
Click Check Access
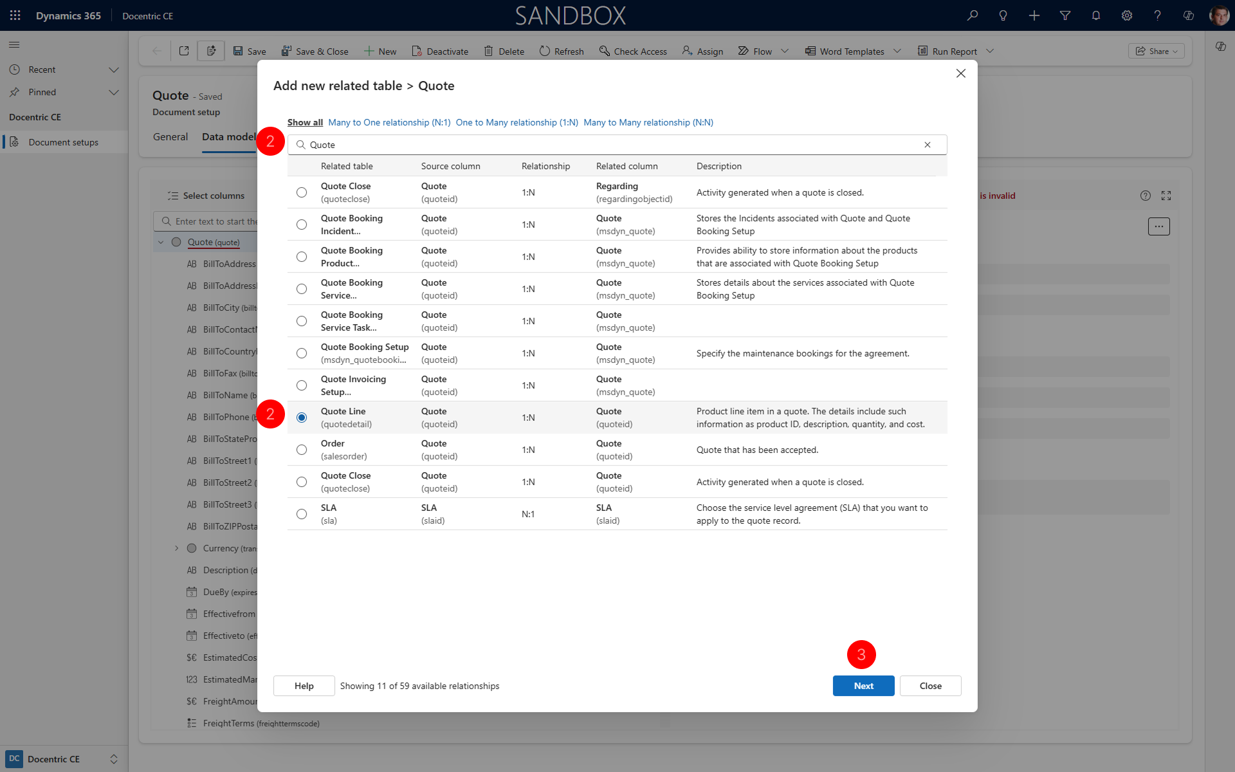pyautogui.click(x=633, y=51)
